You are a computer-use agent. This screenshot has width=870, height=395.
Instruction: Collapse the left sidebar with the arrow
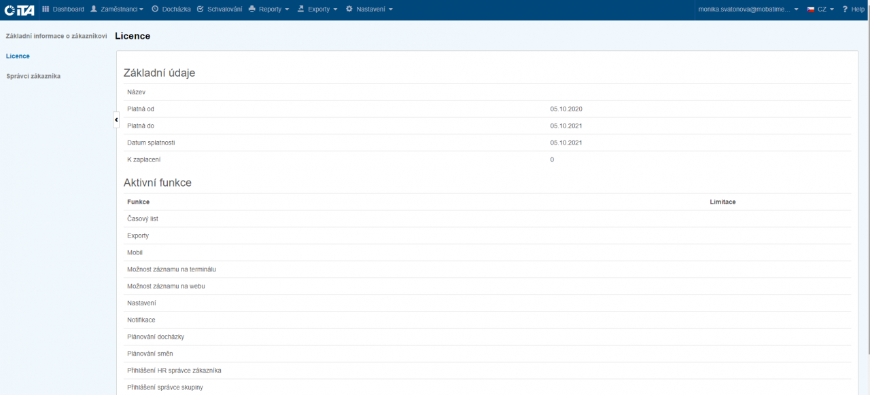coord(116,119)
